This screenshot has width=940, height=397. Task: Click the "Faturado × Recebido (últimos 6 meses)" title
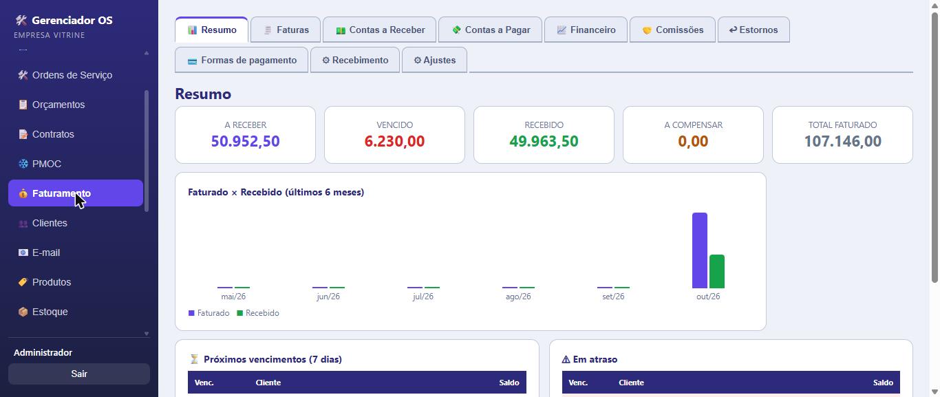click(276, 192)
